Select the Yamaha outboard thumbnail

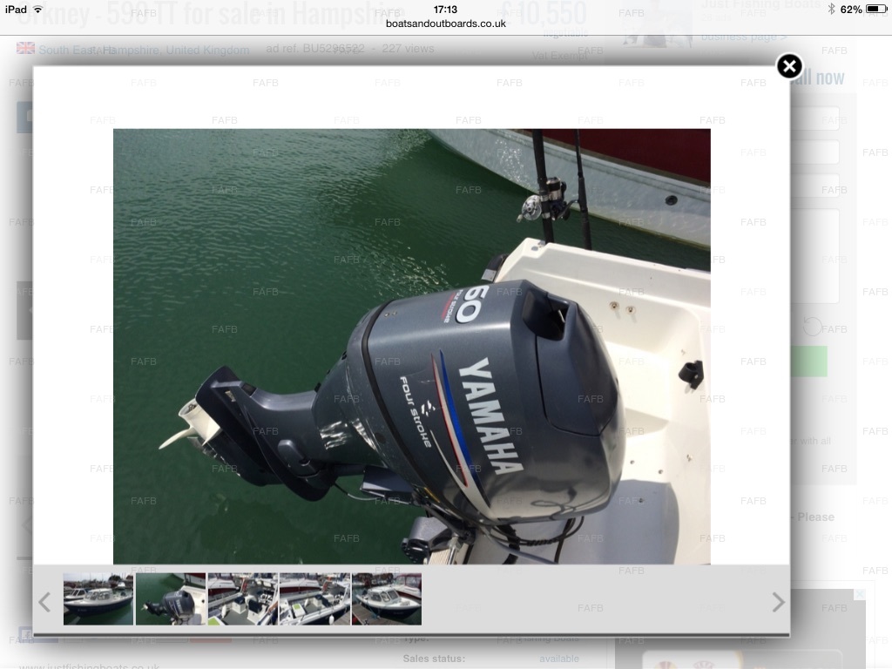coord(171,599)
